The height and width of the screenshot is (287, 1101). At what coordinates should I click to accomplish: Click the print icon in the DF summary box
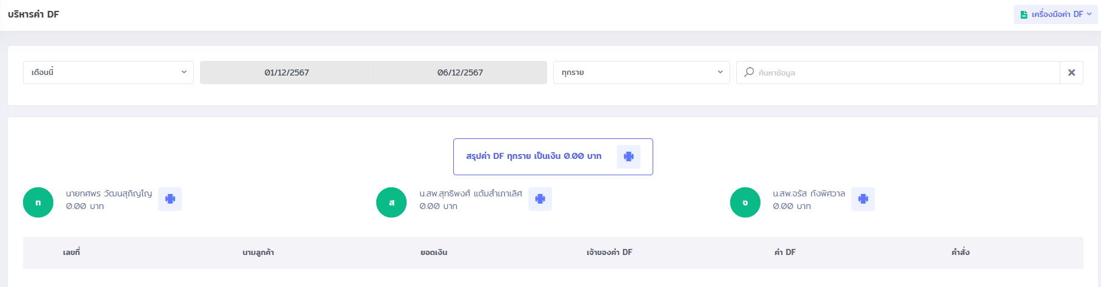[x=628, y=156]
